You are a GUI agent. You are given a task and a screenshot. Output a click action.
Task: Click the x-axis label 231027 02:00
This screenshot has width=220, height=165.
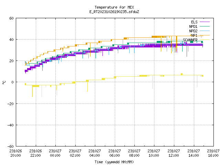pos(75,153)
